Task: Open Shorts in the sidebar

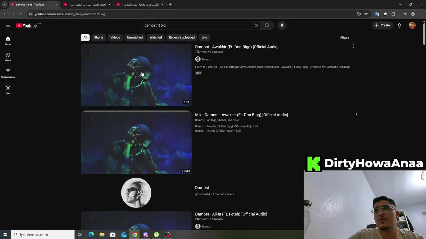Action: 8,57
